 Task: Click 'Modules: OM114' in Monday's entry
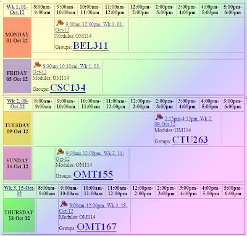[x=73, y=36]
